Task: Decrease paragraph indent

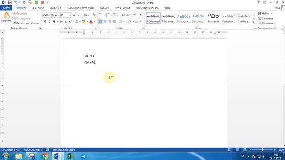Action: click(x=124, y=15)
